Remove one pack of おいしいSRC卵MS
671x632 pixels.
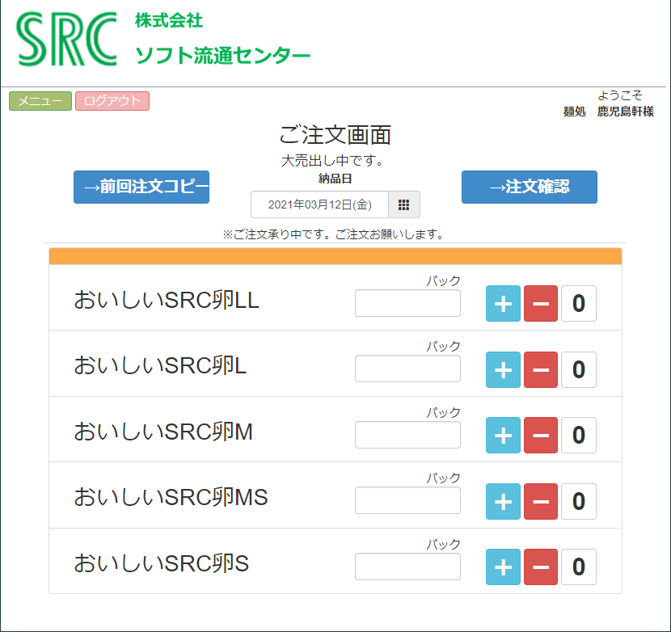coord(541,501)
